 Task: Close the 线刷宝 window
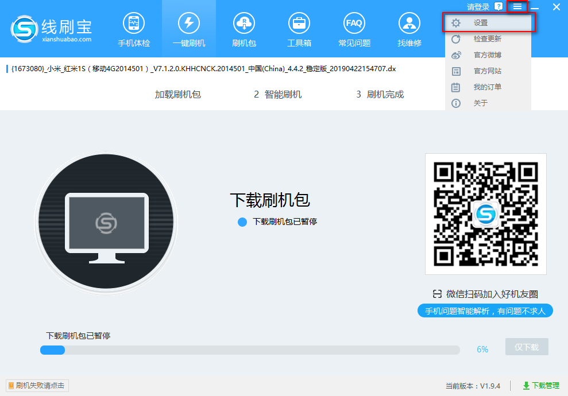click(557, 7)
